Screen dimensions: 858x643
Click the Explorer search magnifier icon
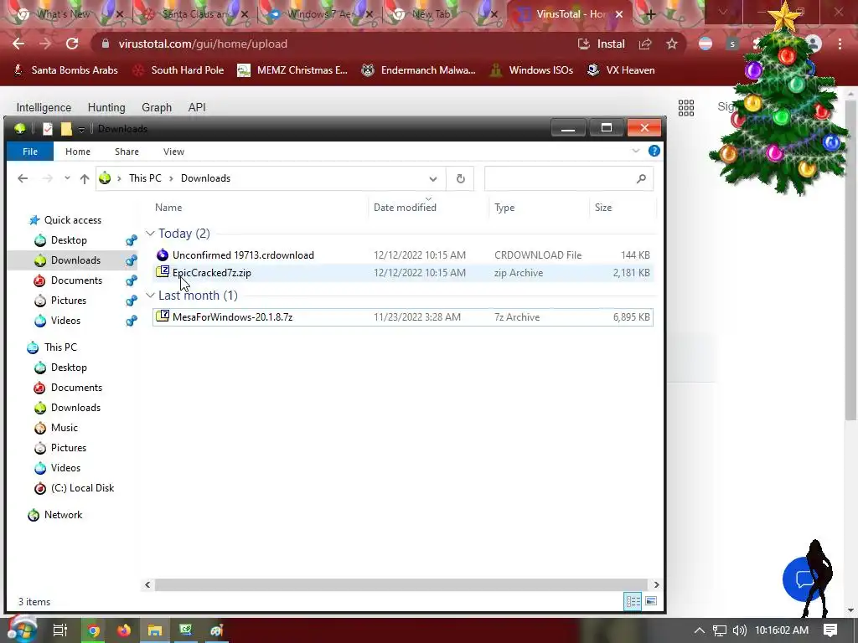coord(641,178)
